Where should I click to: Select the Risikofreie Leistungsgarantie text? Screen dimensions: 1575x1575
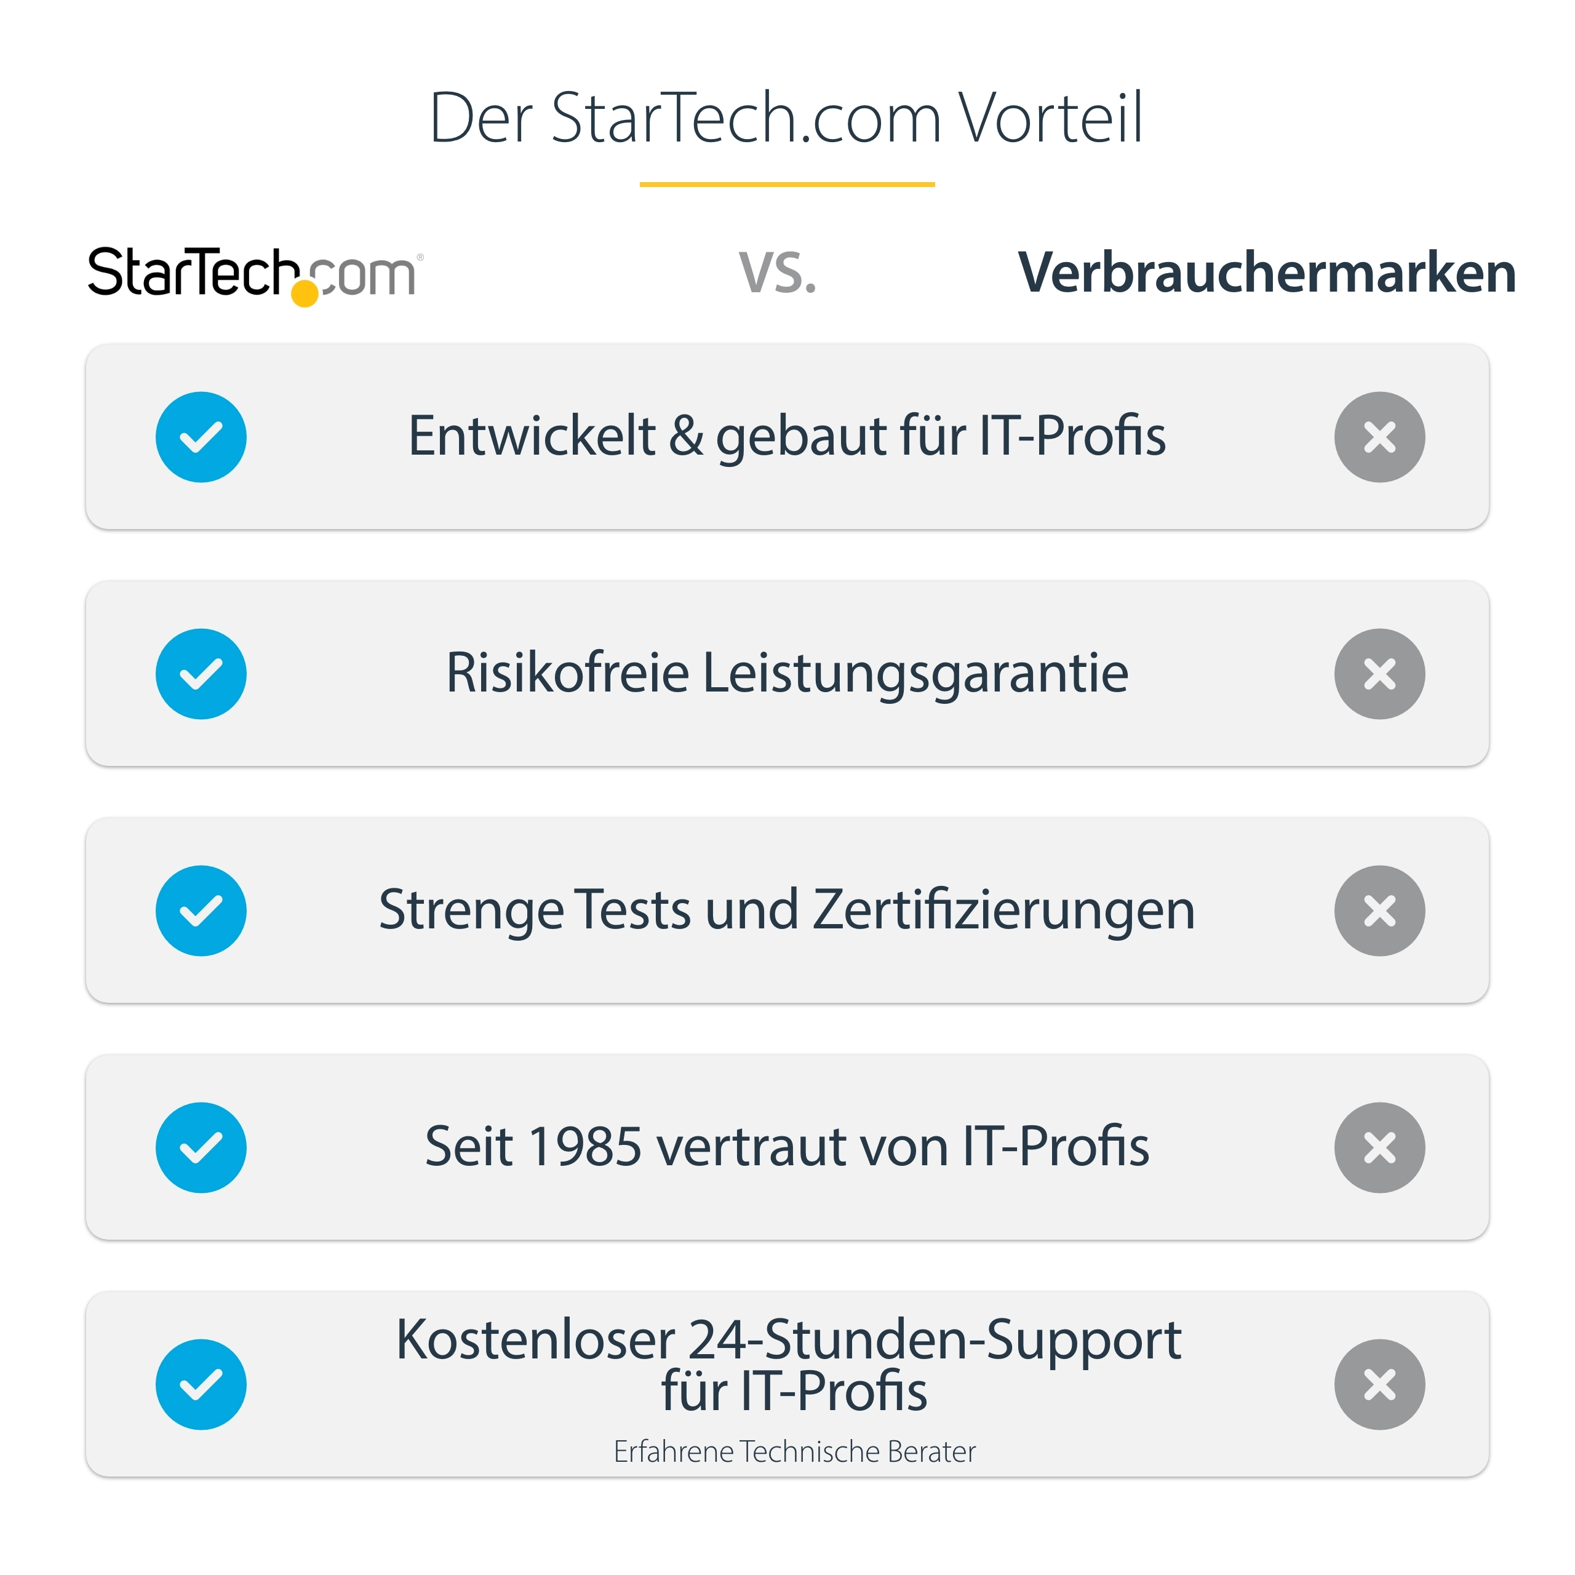[x=787, y=673]
